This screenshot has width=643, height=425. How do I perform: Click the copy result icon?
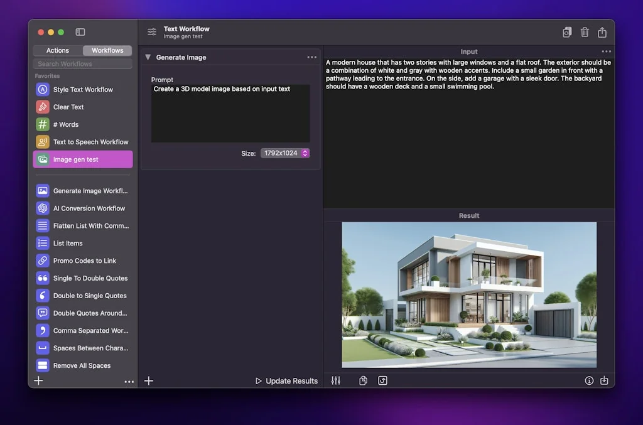(363, 380)
